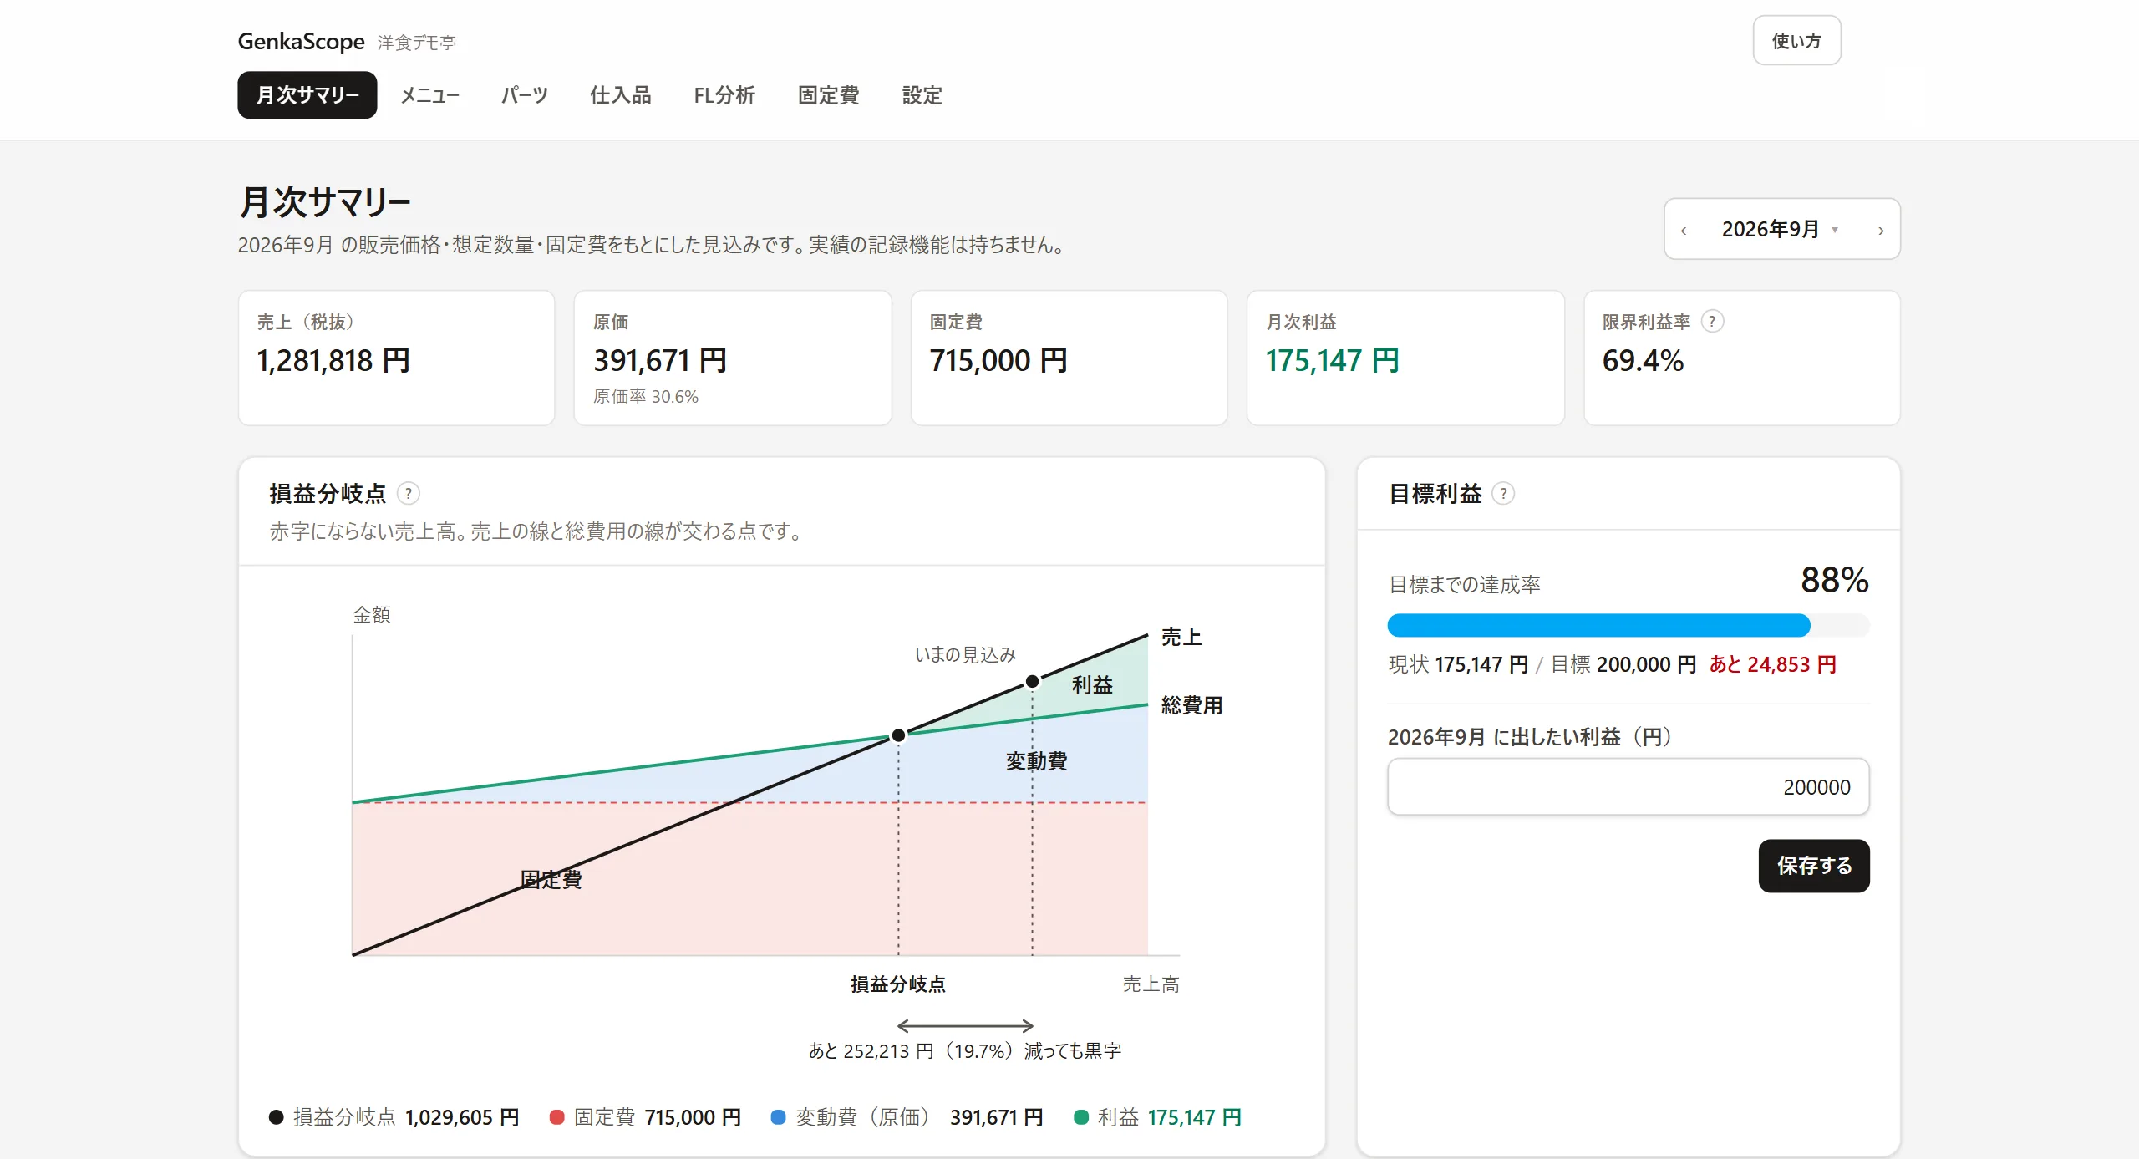Open the メニュー tab
Viewport: 2139px width, 1159px height.
pos(429,95)
